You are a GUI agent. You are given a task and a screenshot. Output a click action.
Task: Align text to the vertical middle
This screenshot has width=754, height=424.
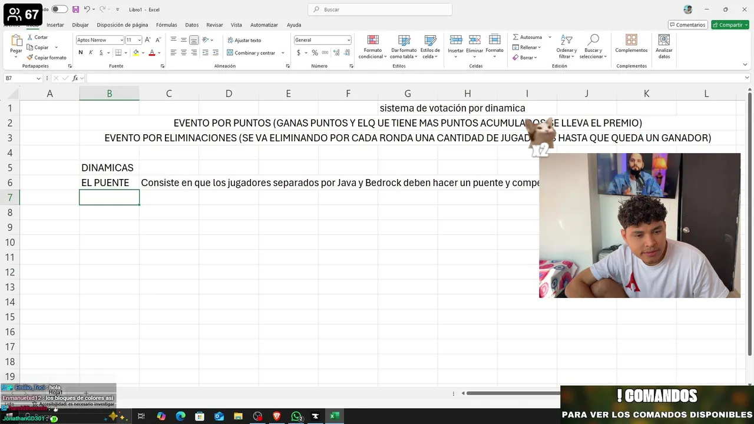184,40
